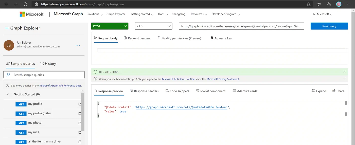
Task: Open the browser favorites list icon
Action: tap(319, 4)
